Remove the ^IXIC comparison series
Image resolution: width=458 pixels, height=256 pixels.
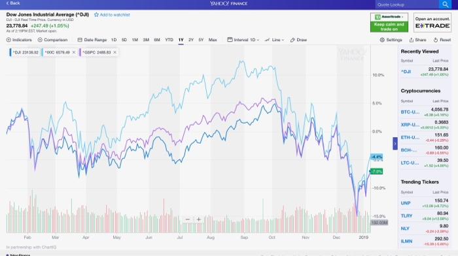click(73, 52)
